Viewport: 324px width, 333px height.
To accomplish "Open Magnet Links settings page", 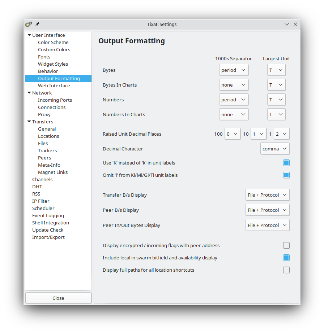I will (x=53, y=172).
